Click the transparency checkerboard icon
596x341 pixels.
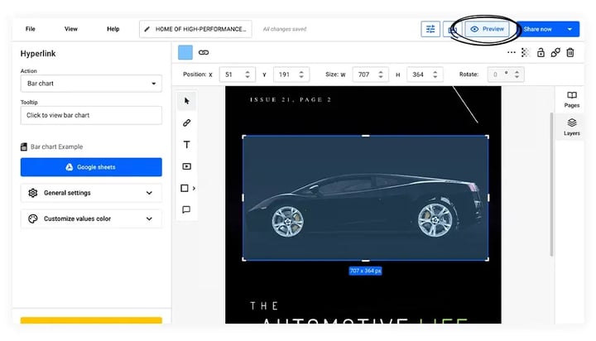(x=526, y=52)
